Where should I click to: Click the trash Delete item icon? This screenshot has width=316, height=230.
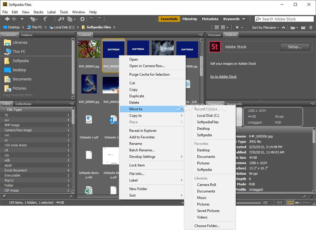point(311,27)
